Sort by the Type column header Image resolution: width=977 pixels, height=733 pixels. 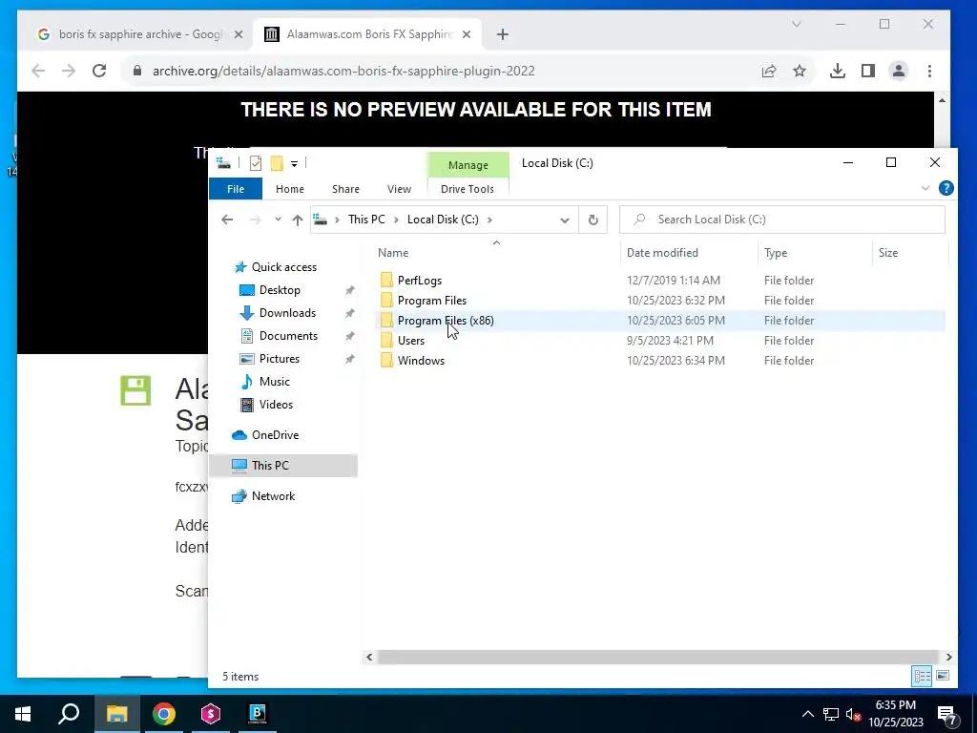(x=776, y=252)
